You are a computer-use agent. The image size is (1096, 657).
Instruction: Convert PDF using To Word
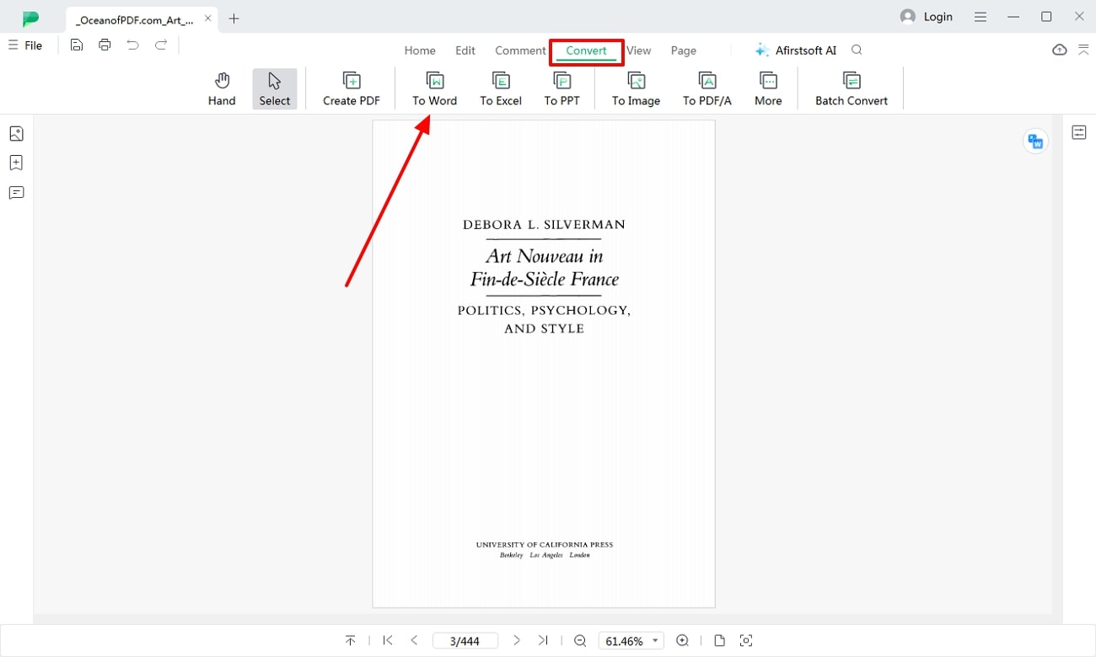(434, 89)
